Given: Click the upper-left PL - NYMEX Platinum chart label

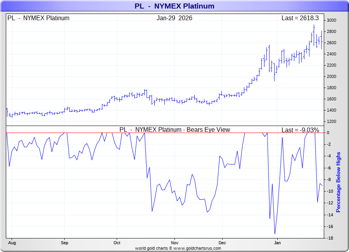Looking at the screenshot, I should (x=38, y=18).
